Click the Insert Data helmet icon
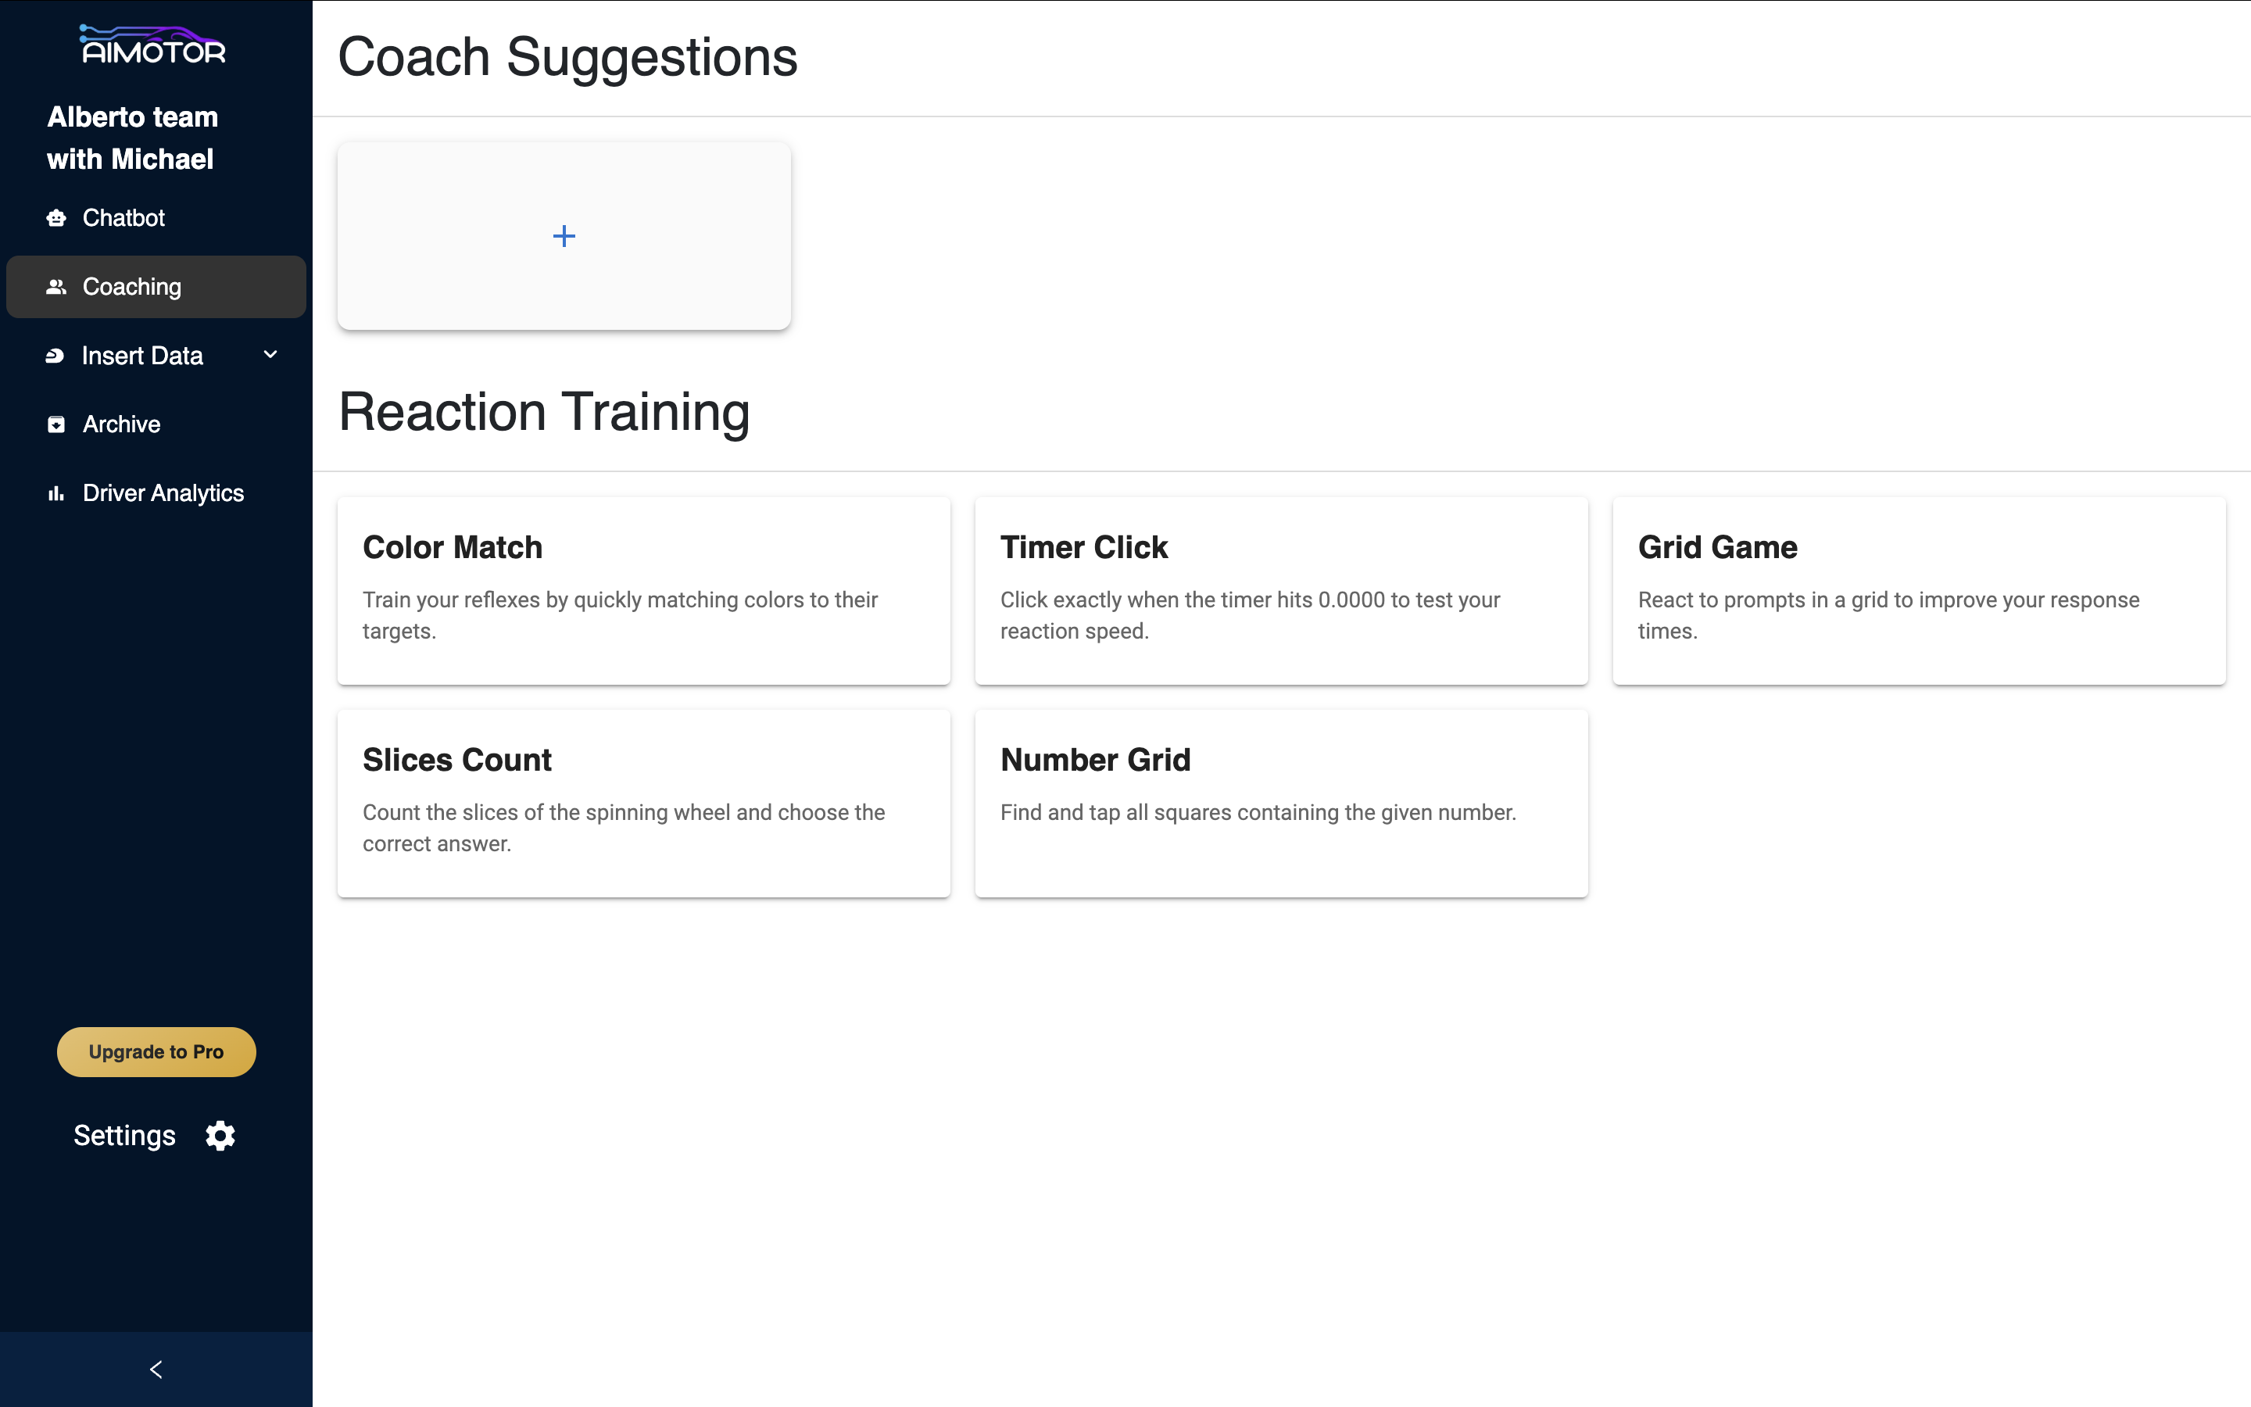 click(x=55, y=356)
